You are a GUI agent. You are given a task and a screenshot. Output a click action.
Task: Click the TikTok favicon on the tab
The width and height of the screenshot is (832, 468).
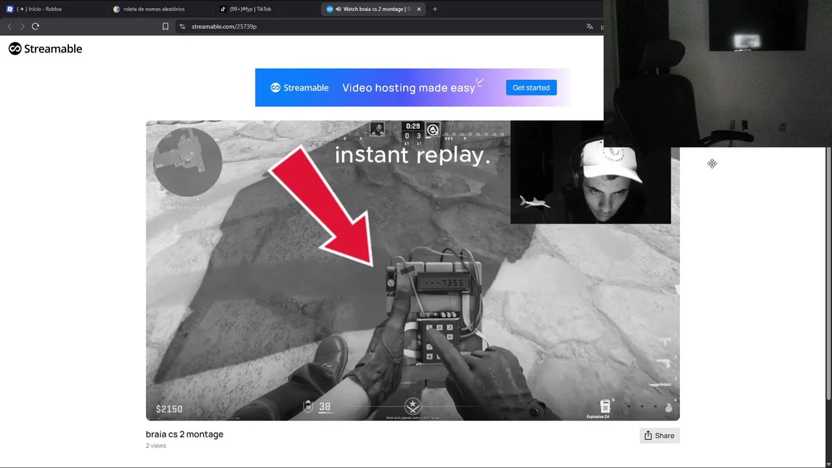[x=223, y=9]
